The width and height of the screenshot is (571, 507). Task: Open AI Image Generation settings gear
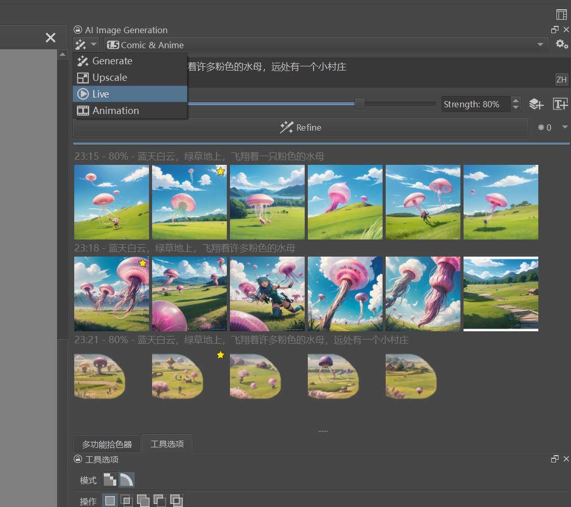tap(562, 45)
